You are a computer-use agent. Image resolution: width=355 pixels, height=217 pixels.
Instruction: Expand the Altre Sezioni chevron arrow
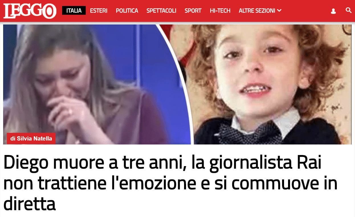(279, 11)
